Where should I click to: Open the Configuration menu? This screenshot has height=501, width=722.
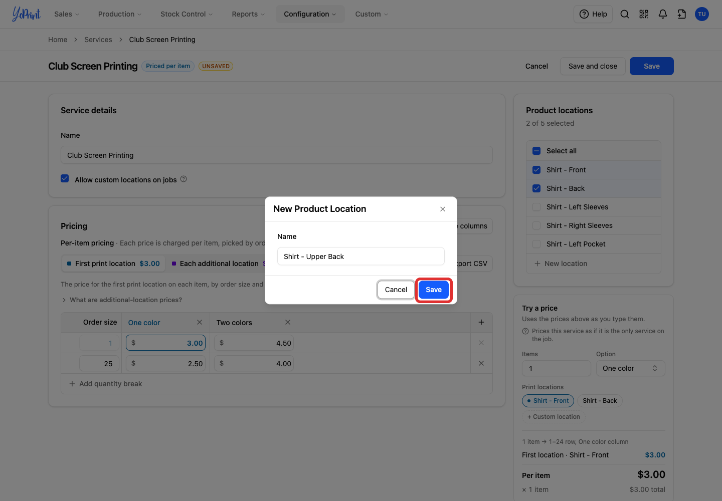tap(310, 14)
